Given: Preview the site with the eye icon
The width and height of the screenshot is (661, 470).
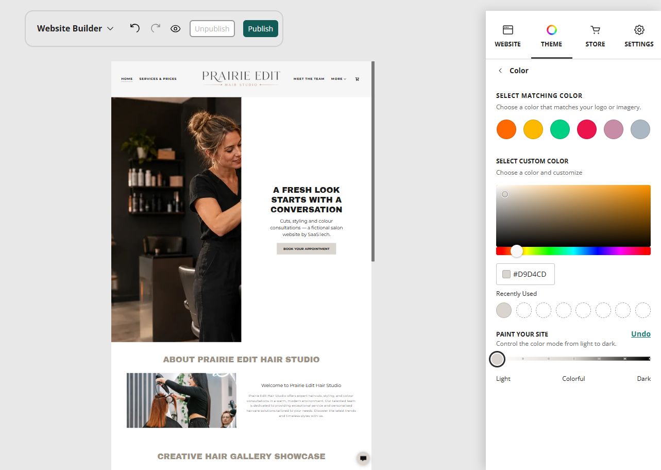Looking at the screenshot, I should click(x=176, y=29).
